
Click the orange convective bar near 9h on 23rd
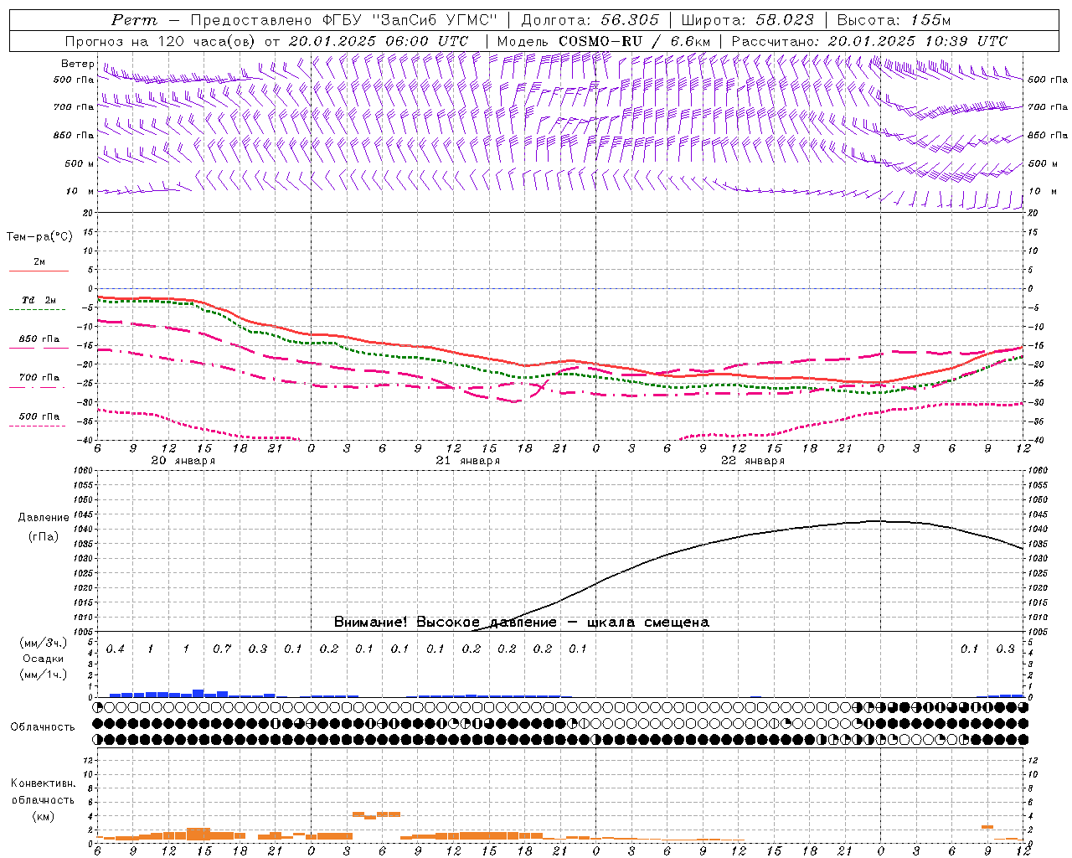[x=987, y=827]
